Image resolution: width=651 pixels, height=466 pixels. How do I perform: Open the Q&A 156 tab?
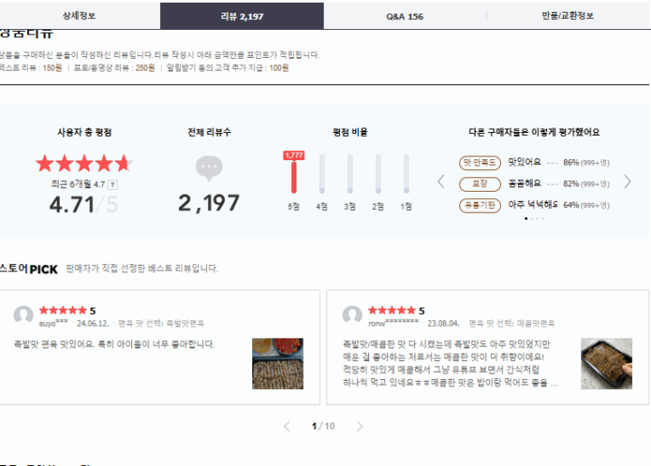click(404, 16)
